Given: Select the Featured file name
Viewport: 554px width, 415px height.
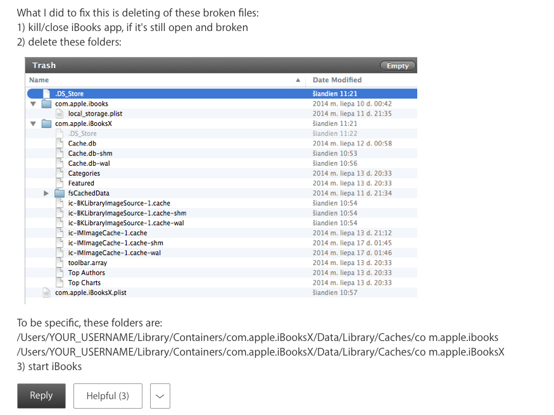Looking at the screenshot, I should tap(81, 183).
